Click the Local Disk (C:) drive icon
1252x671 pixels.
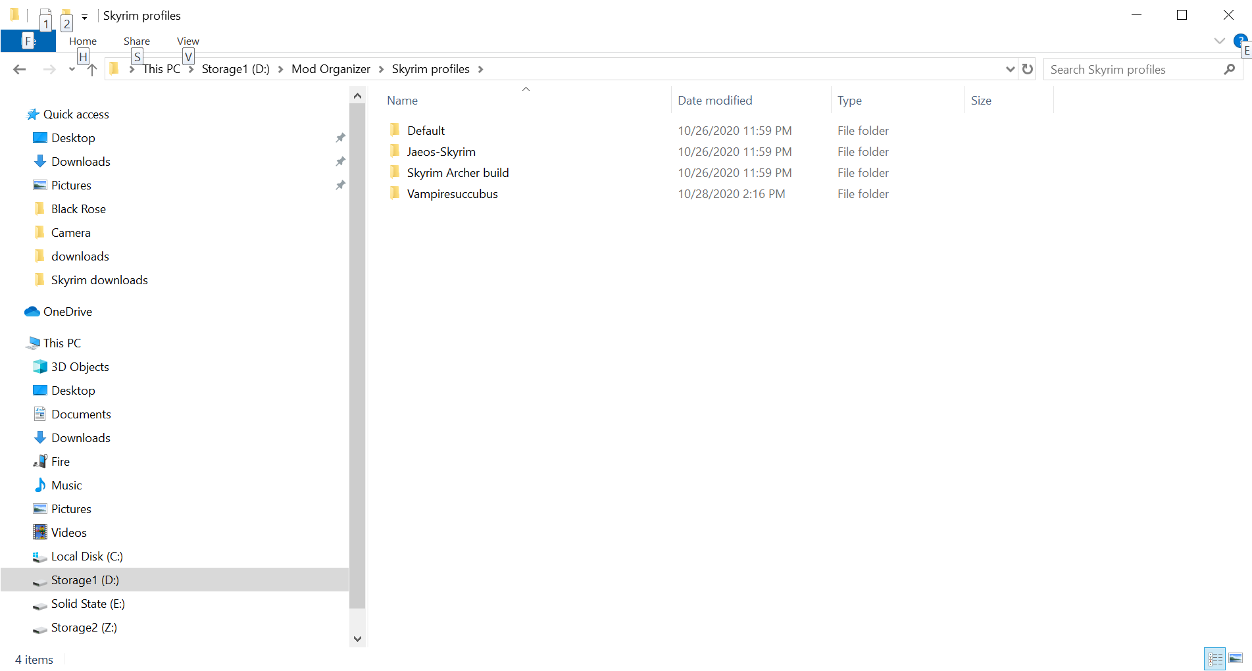40,557
